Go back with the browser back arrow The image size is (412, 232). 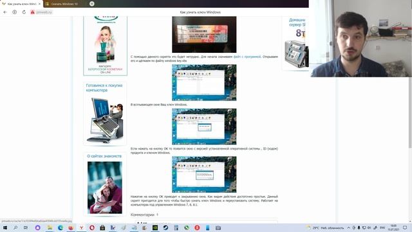pos(5,12)
